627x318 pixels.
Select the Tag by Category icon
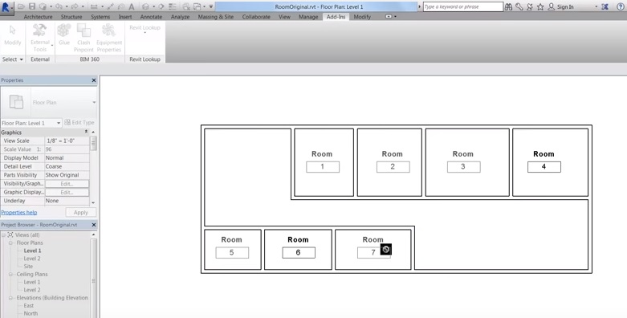click(121, 6)
